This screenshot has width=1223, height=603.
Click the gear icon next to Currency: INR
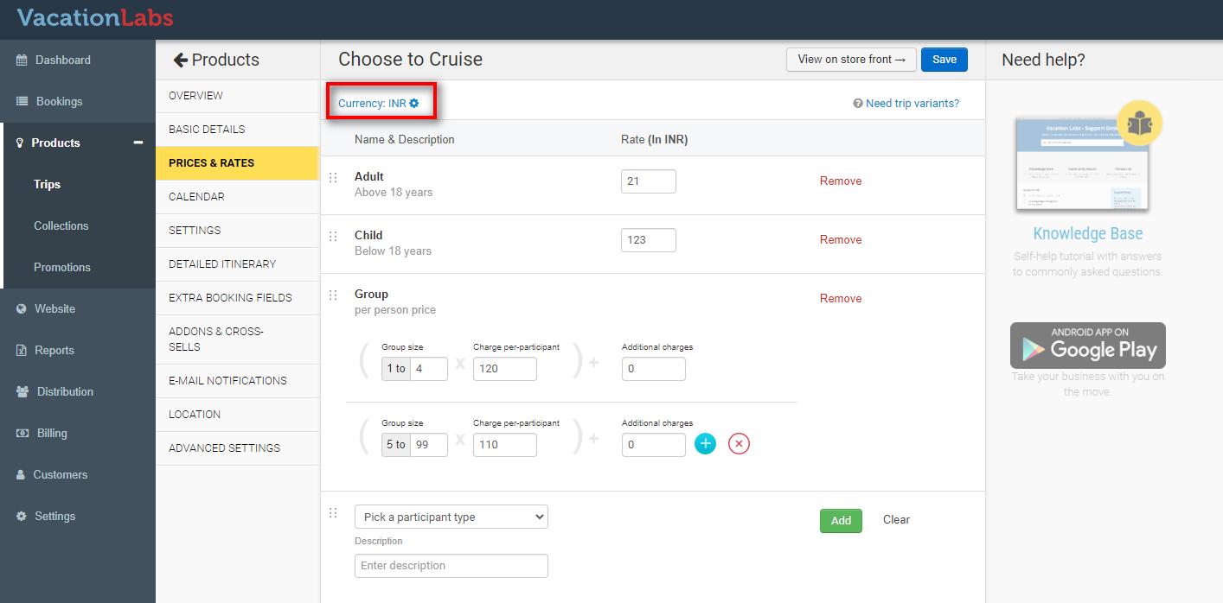point(414,103)
